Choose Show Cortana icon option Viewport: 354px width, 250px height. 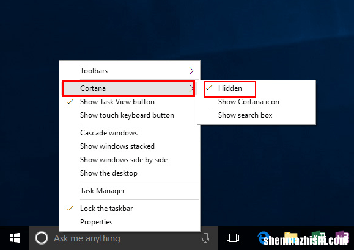click(x=256, y=102)
